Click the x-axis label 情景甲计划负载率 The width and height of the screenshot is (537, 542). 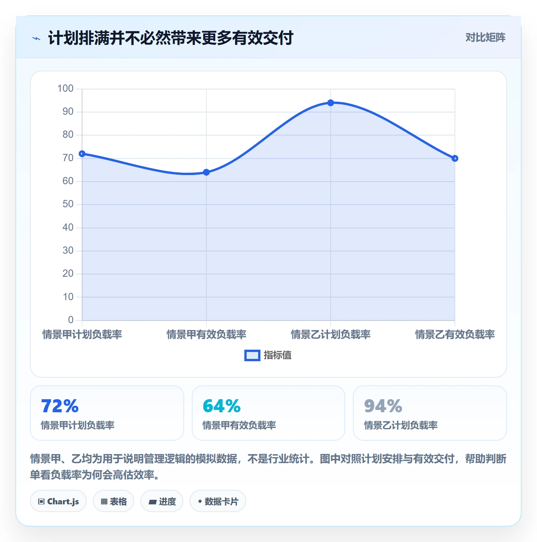pos(82,334)
